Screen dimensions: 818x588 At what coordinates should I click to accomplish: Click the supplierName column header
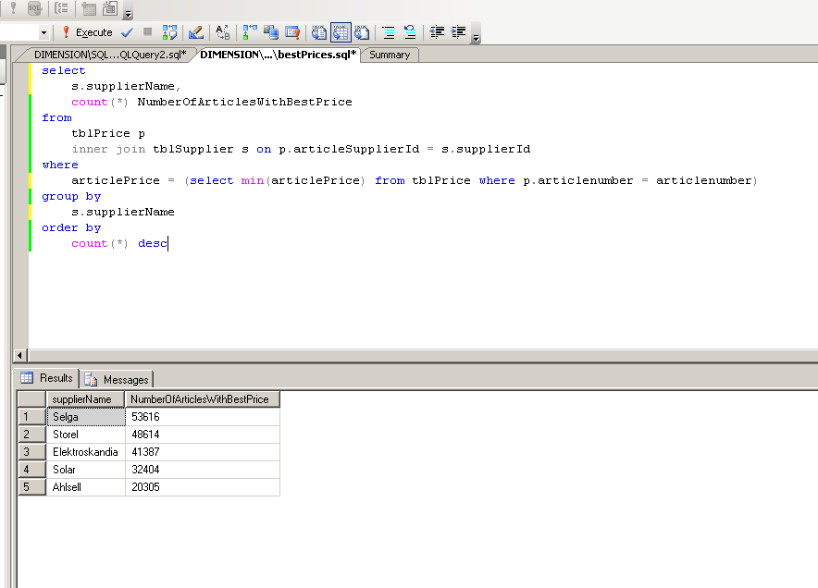point(85,399)
